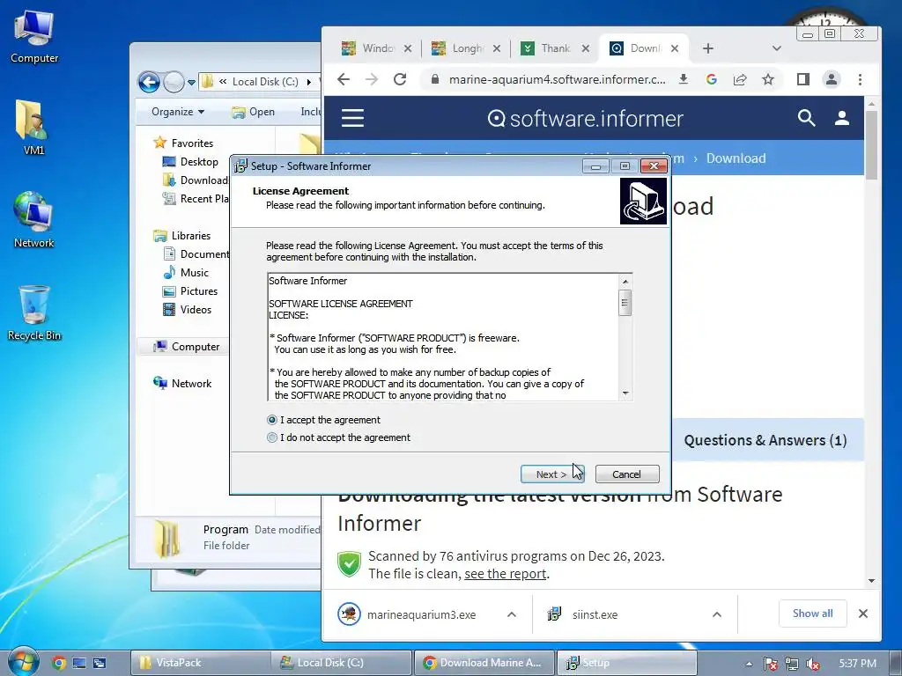Viewport: 902px width, 676px height.
Task: Open the Computer desktop icon
Action: click(34, 35)
